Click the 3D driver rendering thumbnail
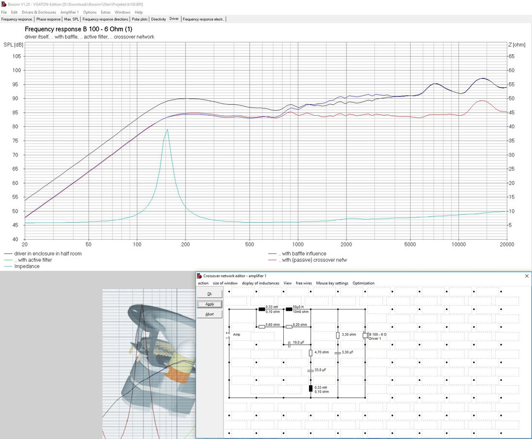532x439 pixels. (x=149, y=364)
